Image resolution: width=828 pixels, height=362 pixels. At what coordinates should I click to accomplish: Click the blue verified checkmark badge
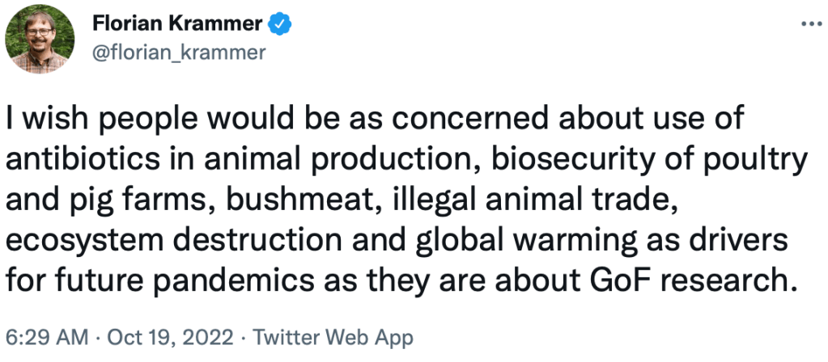pos(279,24)
